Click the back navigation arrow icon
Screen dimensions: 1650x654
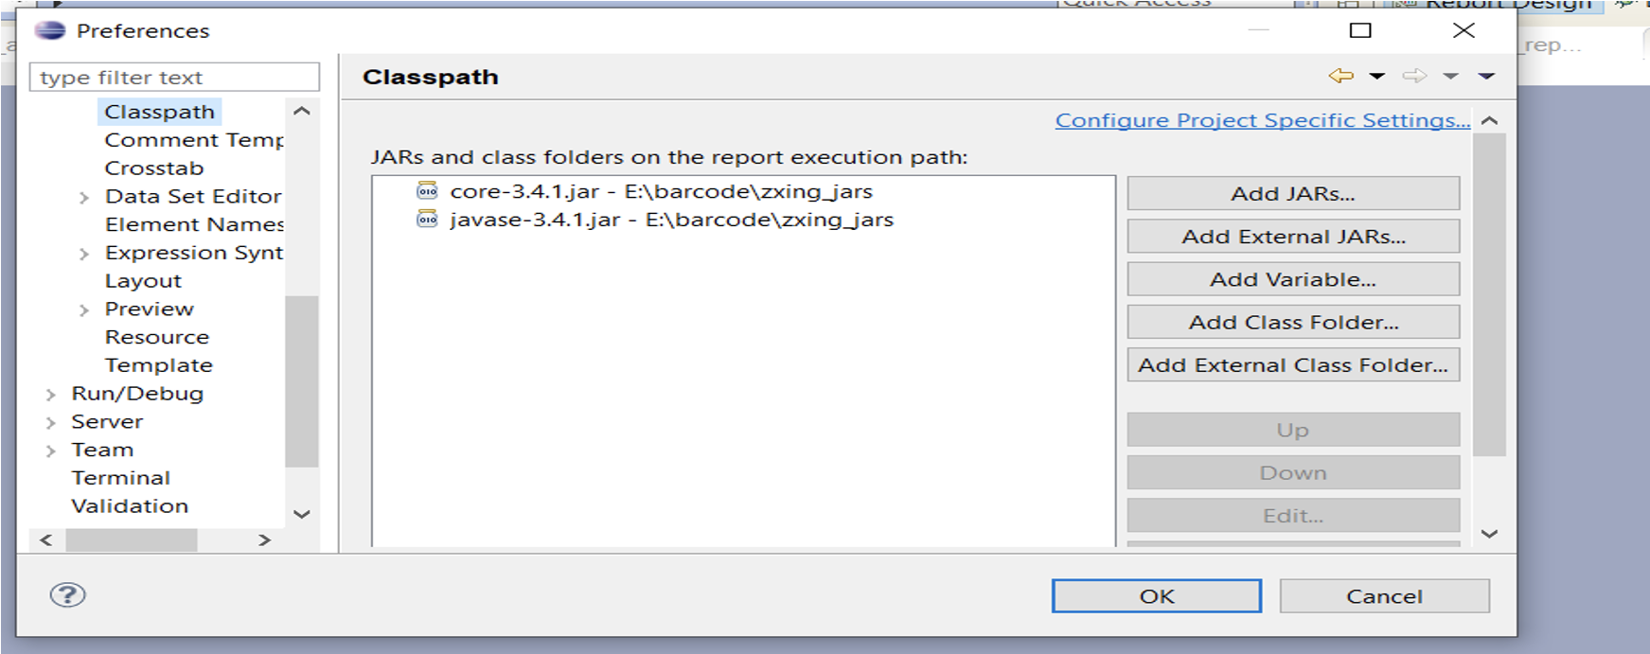pyautogui.click(x=1340, y=76)
